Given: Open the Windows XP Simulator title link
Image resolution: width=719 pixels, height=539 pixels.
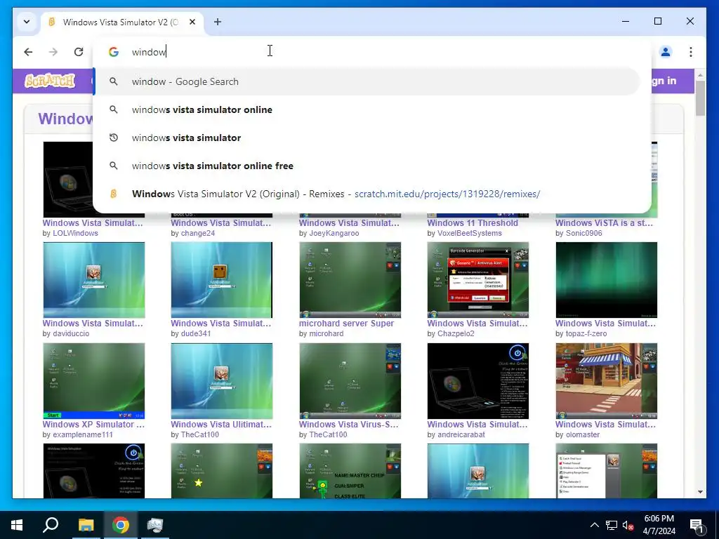Looking at the screenshot, I should pyautogui.click(x=93, y=425).
